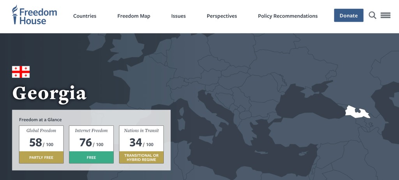Click the 34 / 100 score value

(141, 143)
